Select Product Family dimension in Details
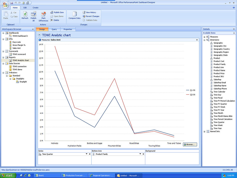This screenshot has width=237, height=178. (x=220, y=64)
